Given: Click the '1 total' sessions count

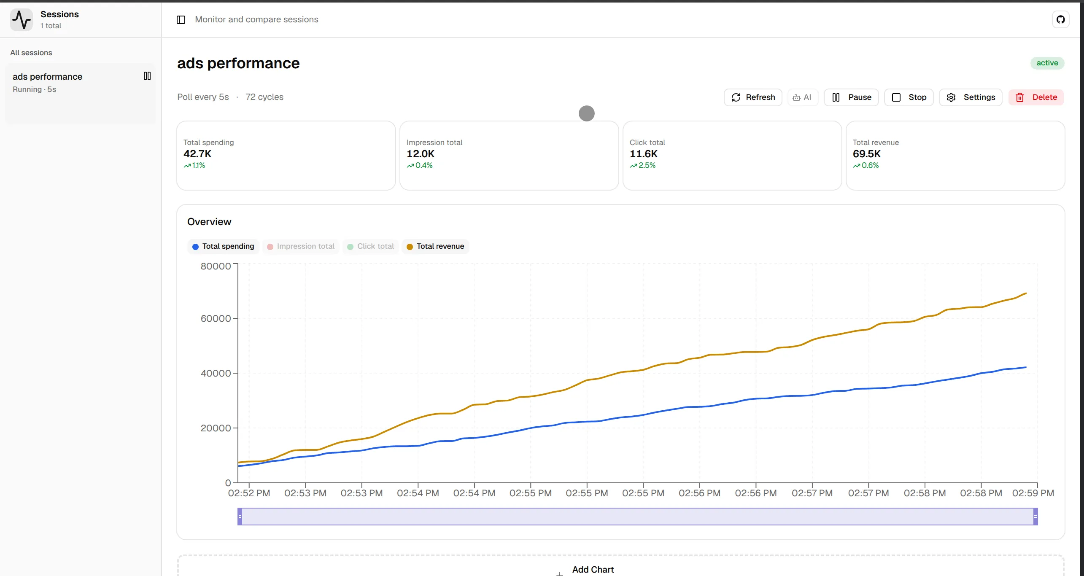Looking at the screenshot, I should (51, 26).
